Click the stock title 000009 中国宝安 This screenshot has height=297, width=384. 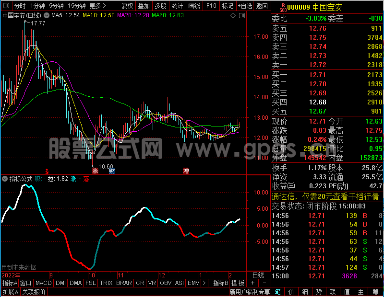coord(315,7)
